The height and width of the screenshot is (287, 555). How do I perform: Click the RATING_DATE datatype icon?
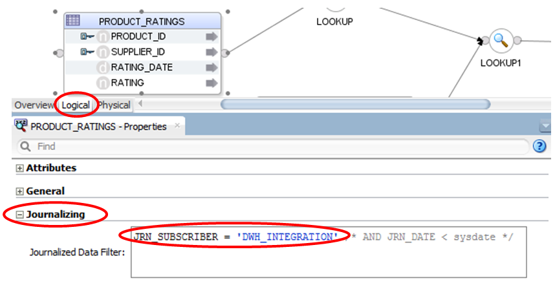pyautogui.click(x=102, y=67)
